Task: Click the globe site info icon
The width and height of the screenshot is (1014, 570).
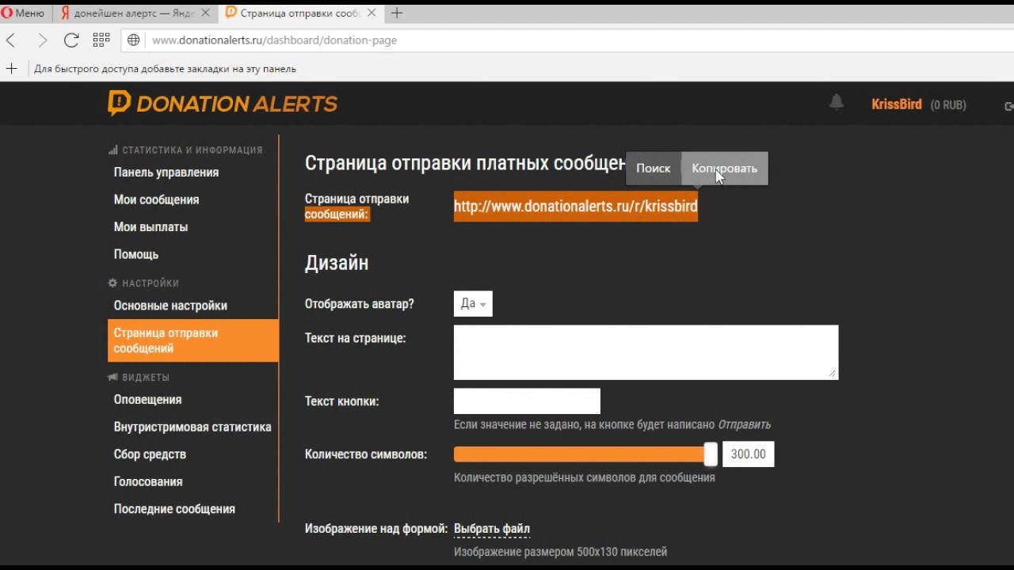Action: tap(134, 40)
